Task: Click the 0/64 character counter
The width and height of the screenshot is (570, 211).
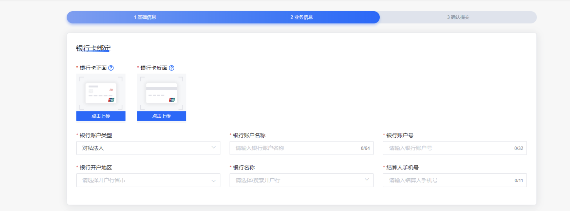Action: tap(365, 148)
